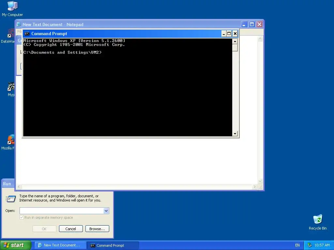Switch to New Text Document taskbar button
This screenshot has height=250, width=334.
[x=60, y=245]
